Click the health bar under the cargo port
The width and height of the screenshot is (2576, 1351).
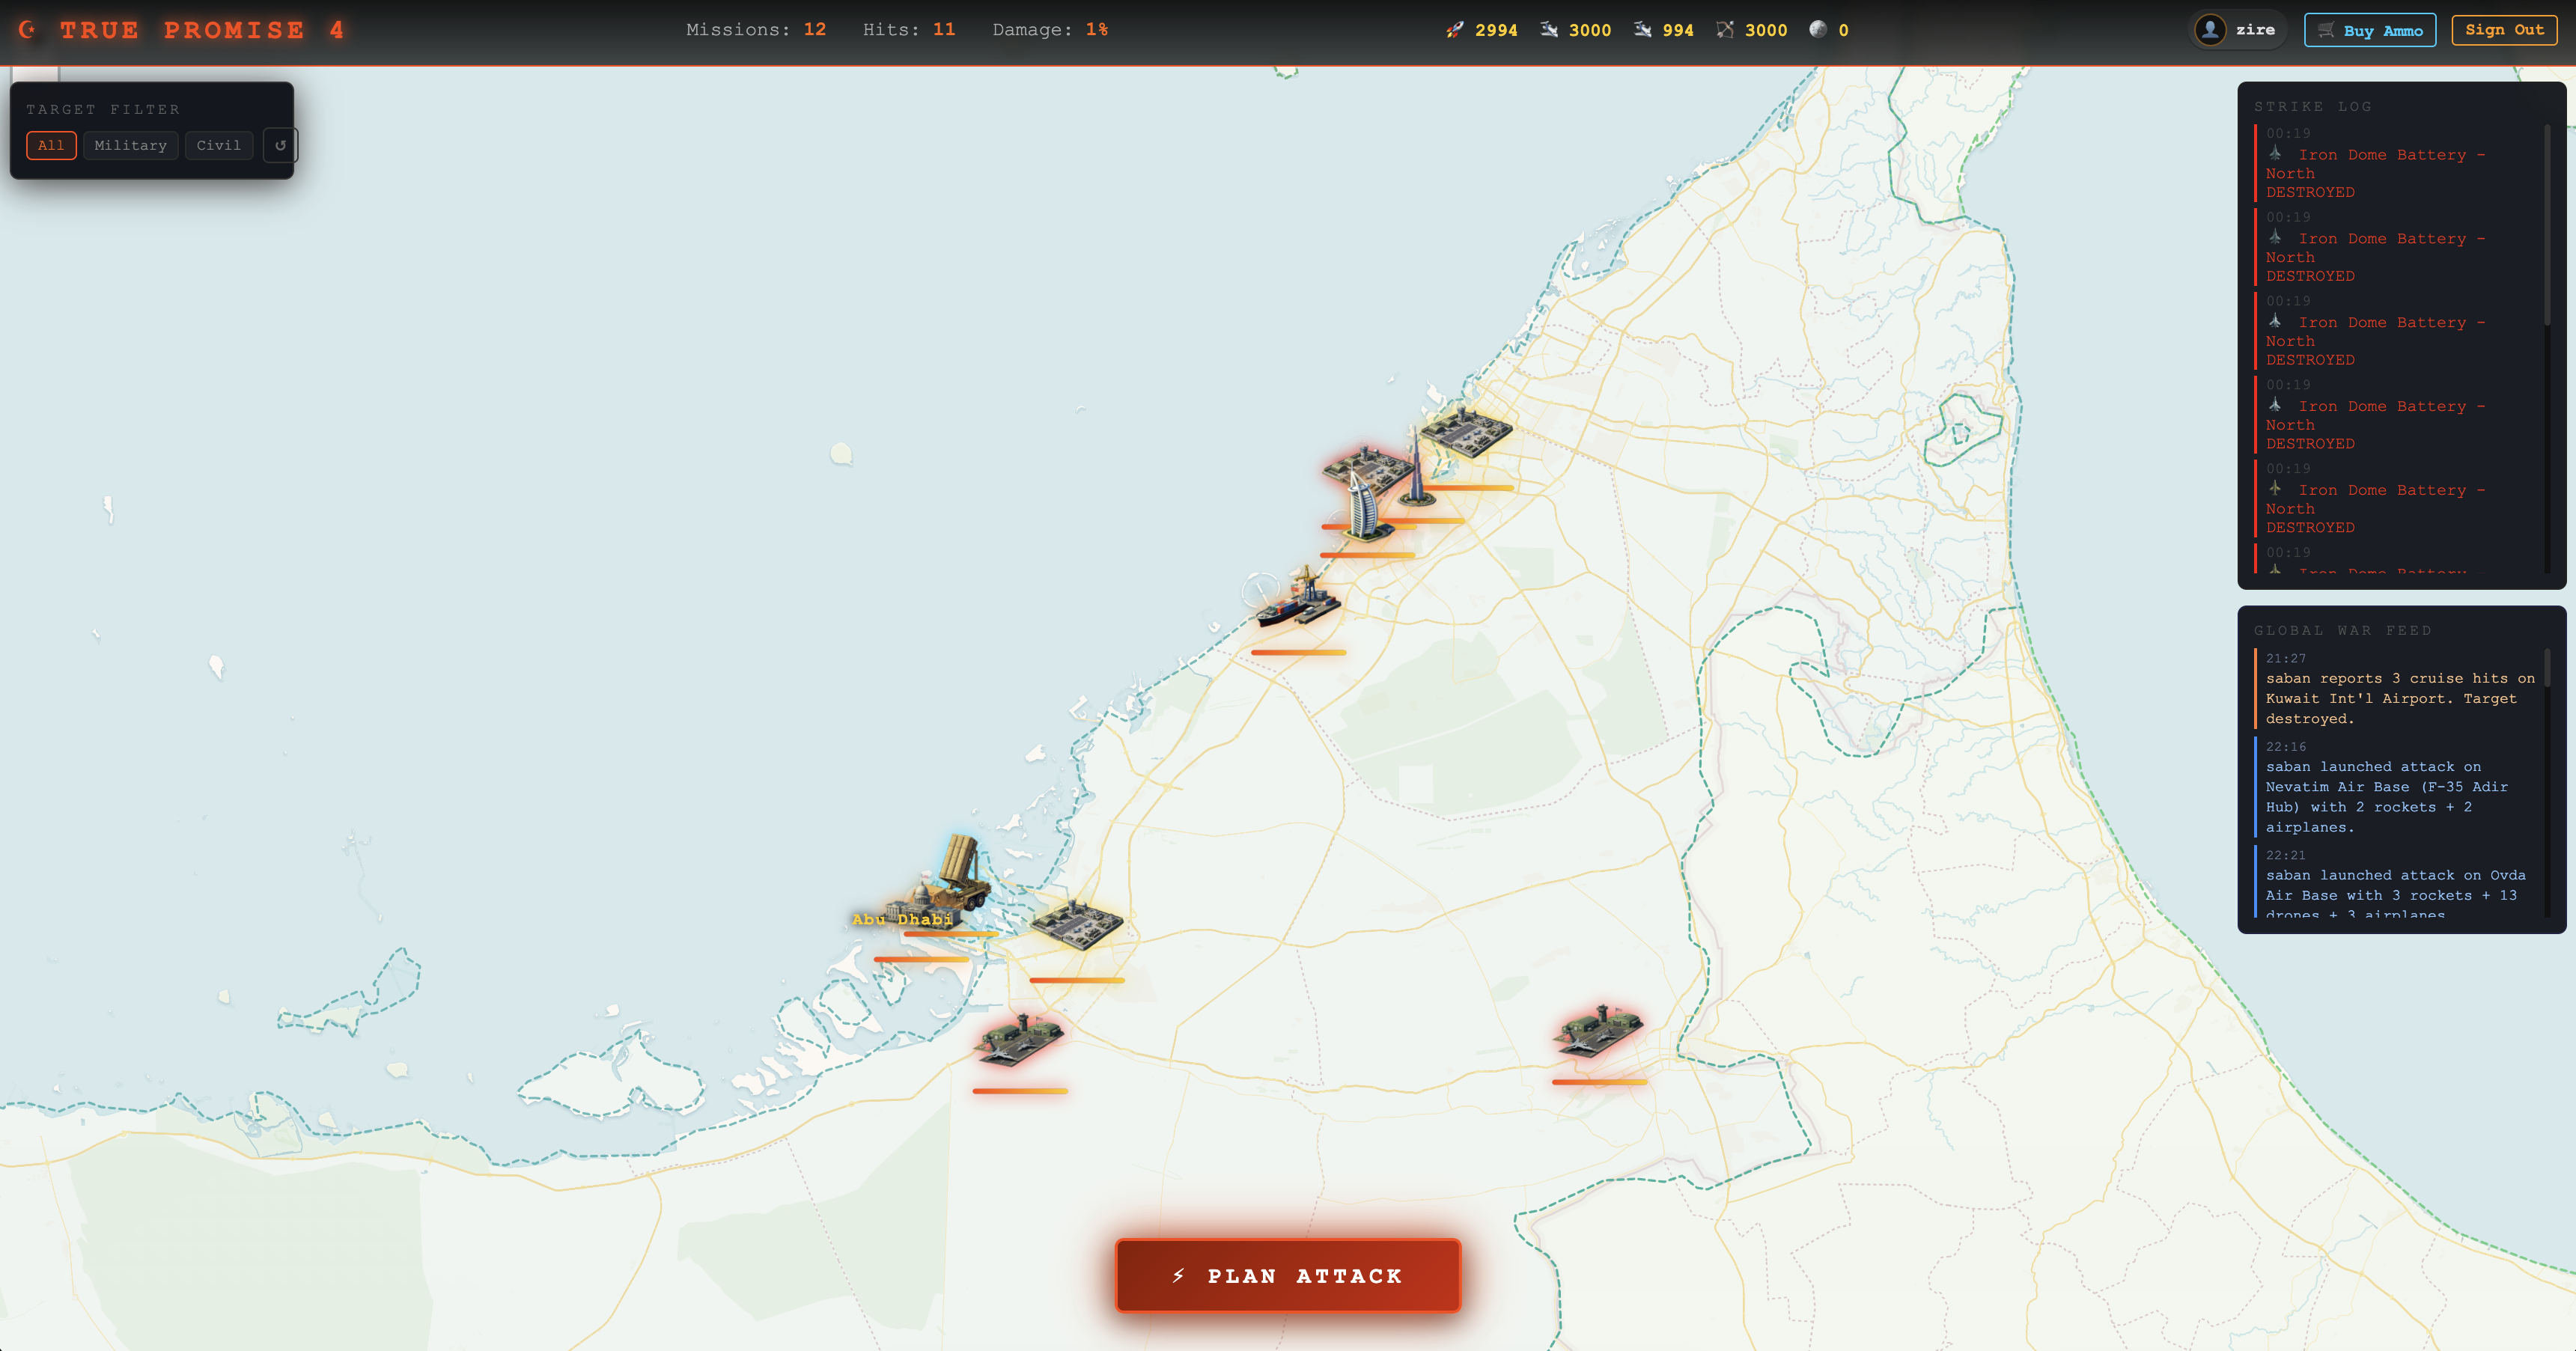click(x=1298, y=653)
